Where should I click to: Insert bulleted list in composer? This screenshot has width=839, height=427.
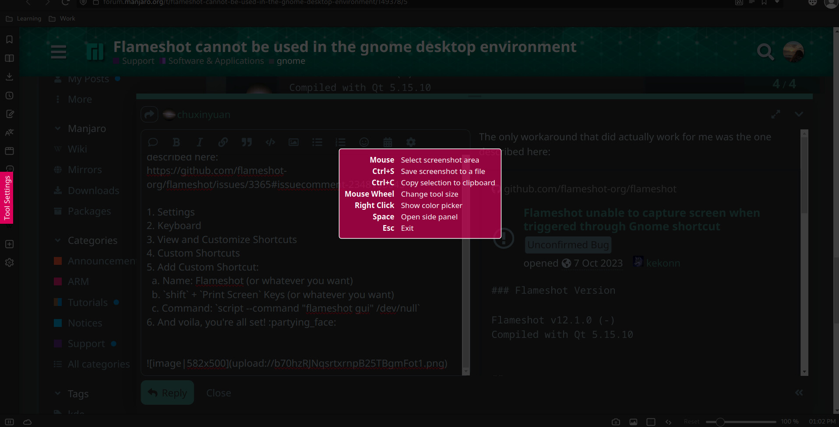pyautogui.click(x=317, y=142)
